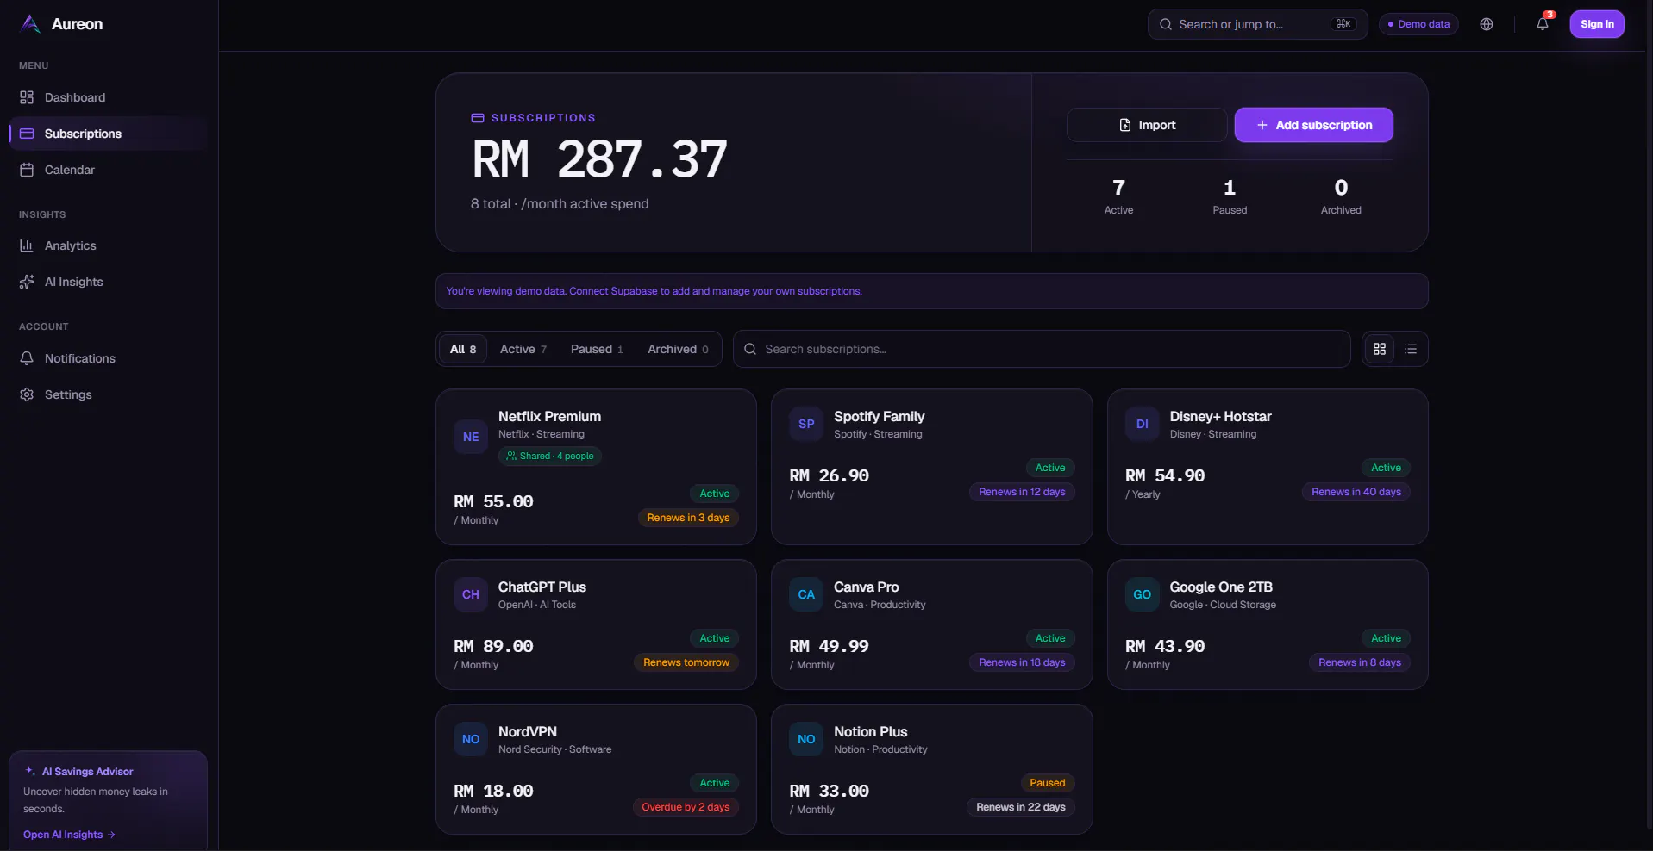Click the 7 Active stat in summary
Viewport: 1653px width, 851px height.
point(1118,196)
